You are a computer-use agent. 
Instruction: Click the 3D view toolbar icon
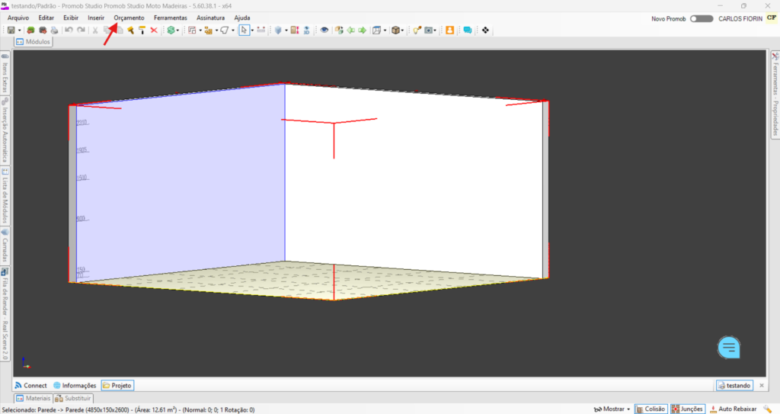(306, 30)
